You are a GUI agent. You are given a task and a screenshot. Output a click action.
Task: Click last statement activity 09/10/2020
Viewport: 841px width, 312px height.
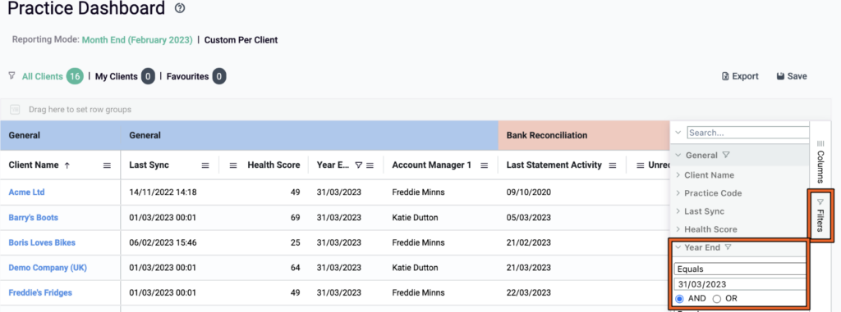[x=528, y=192]
